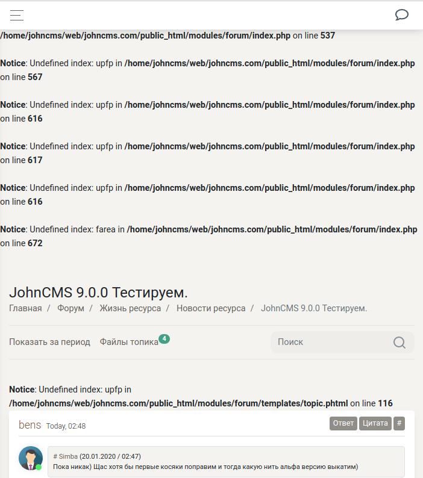Image resolution: width=423 pixels, height=478 pixels.
Task: Open bens profile name link
Action: coord(30,424)
